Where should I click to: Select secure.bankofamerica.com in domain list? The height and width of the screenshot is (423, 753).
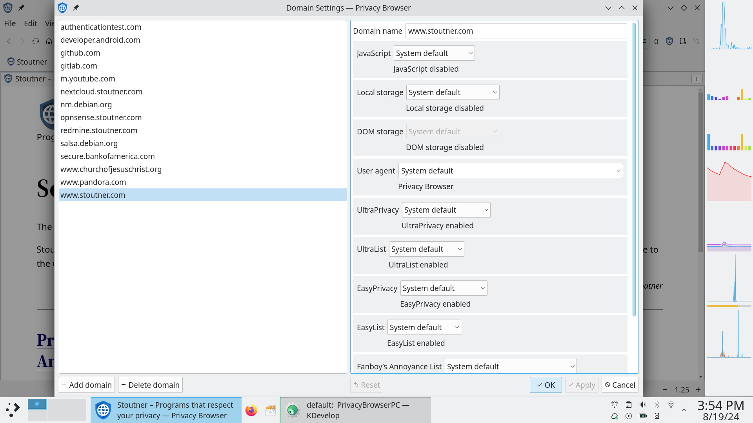(203, 156)
